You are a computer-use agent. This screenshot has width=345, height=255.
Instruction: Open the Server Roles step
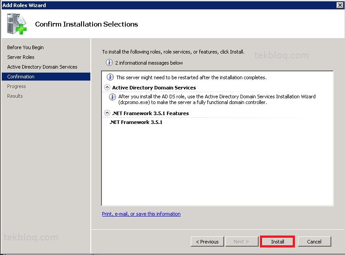coord(21,57)
